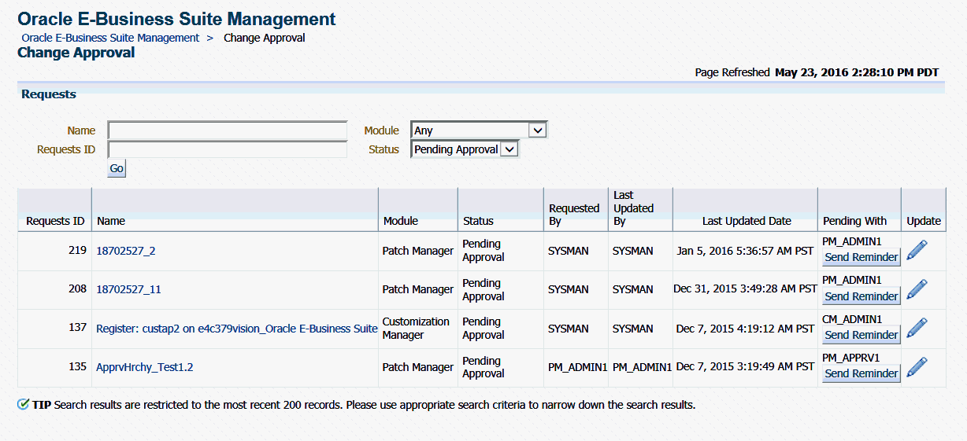
Task: Send Reminder for request 208
Action: click(861, 296)
